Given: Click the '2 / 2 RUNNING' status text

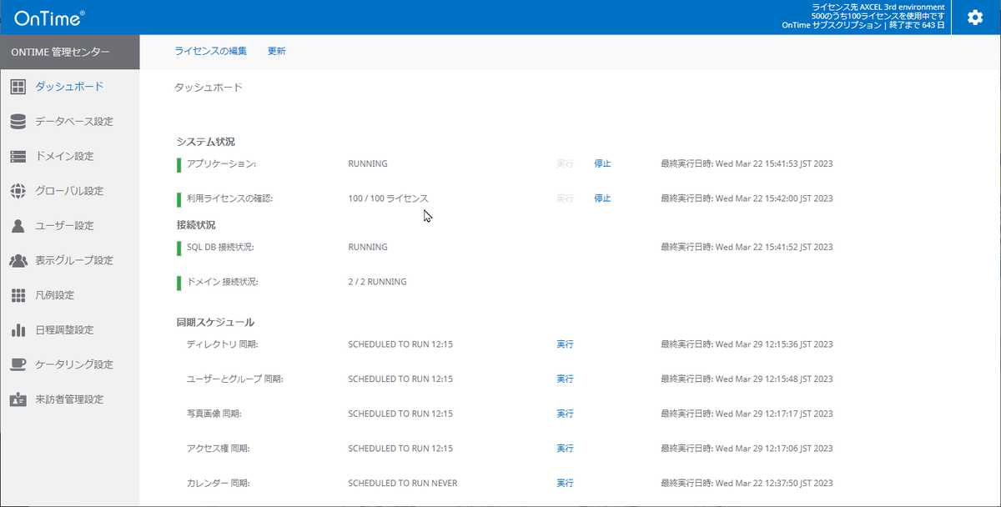Looking at the screenshot, I should pyautogui.click(x=377, y=282).
